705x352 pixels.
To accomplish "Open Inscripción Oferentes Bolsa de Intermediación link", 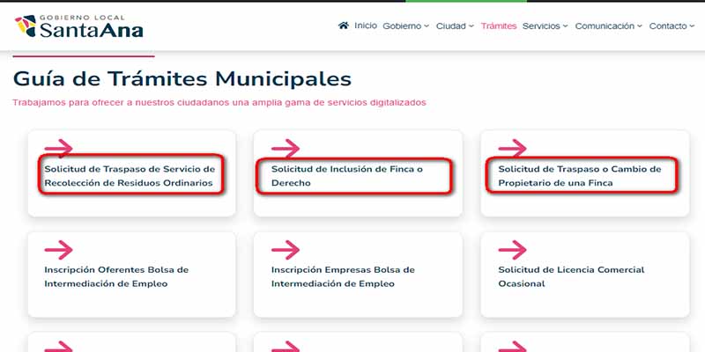I will point(116,276).
